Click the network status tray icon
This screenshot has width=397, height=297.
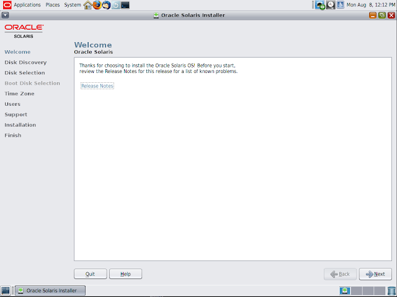click(x=320, y=5)
